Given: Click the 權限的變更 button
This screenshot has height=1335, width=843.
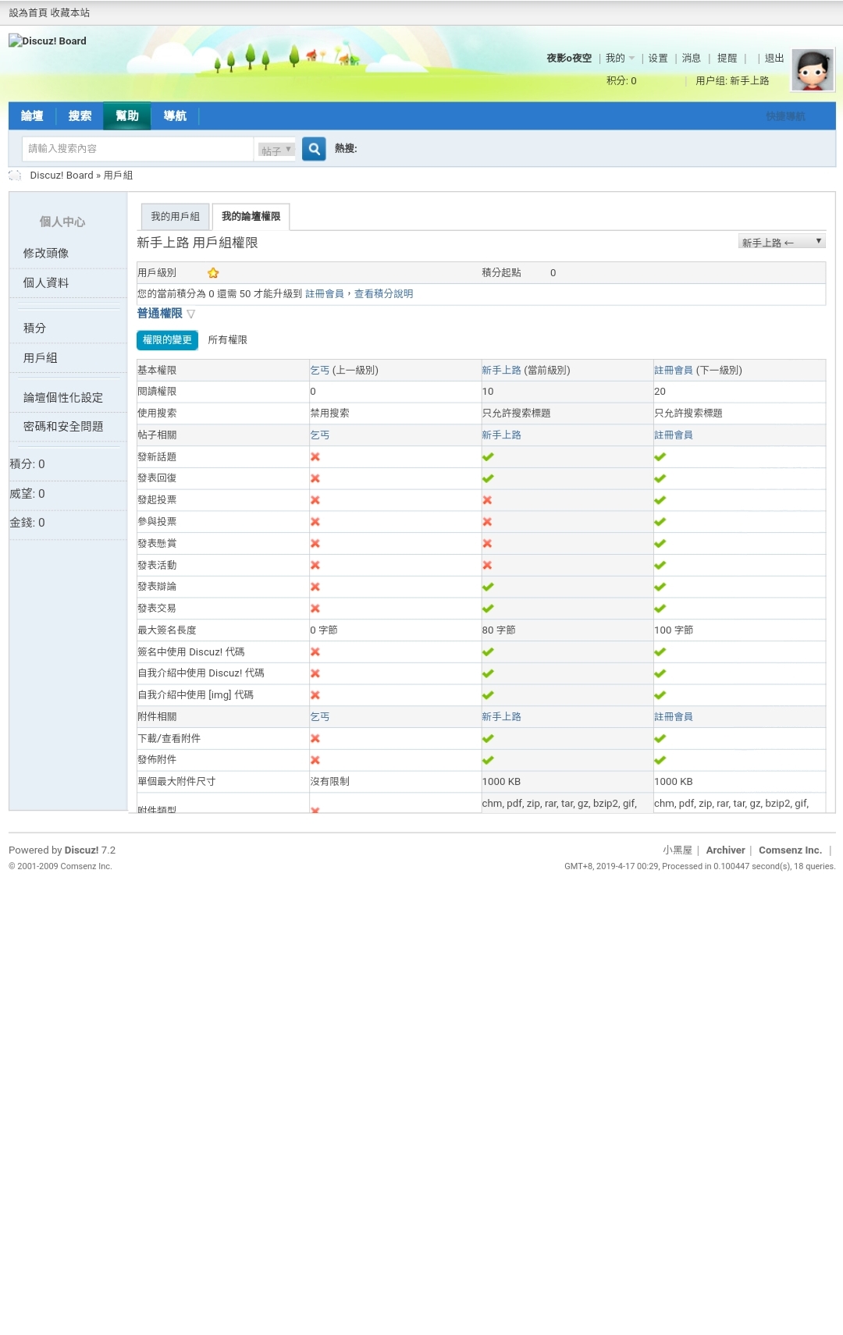Looking at the screenshot, I should coord(167,340).
